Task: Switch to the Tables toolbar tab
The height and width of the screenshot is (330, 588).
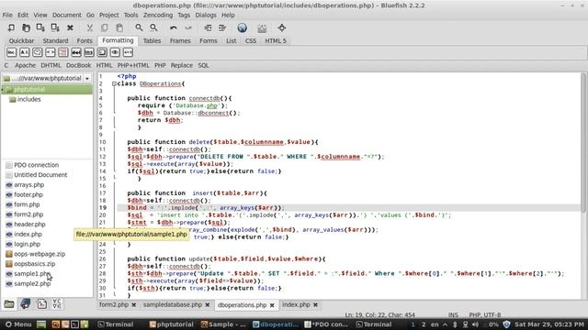Action: pyautogui.click(x=152, y=40)
